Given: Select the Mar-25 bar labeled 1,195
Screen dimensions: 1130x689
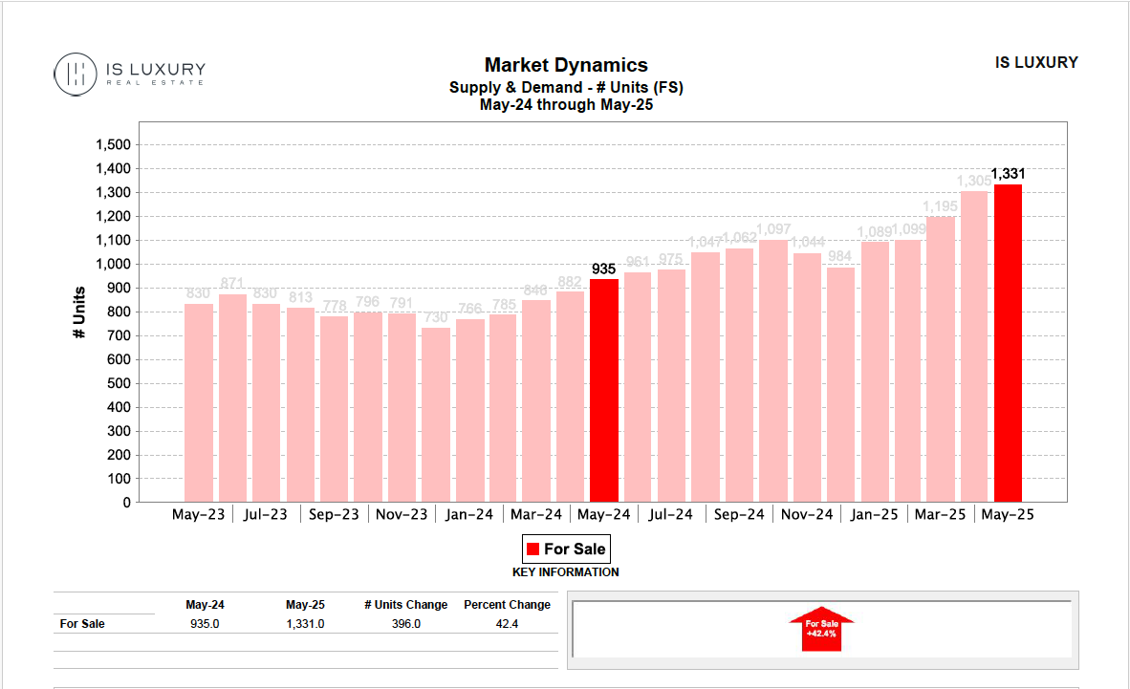Looking at the screenshot, I should click(x=940, y=359).
